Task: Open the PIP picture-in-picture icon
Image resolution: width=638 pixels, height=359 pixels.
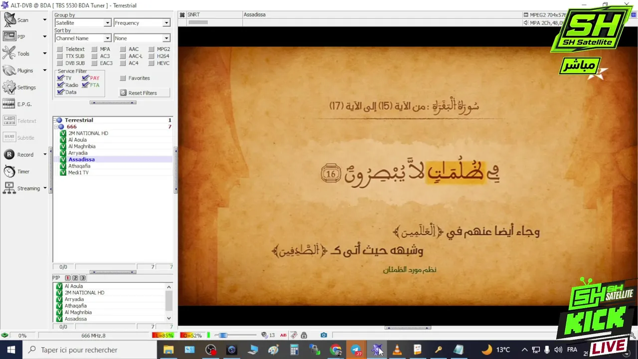Action: pyautogui.click(x=9, y=36)
